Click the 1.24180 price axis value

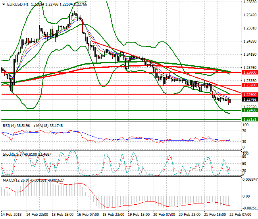tap(250, 54)
